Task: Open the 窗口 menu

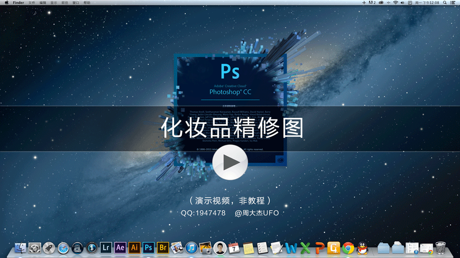Action: pos(76,3)
